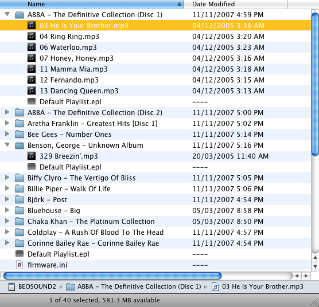
Task: Sort by the Name column header
Action: click(92, 4)
